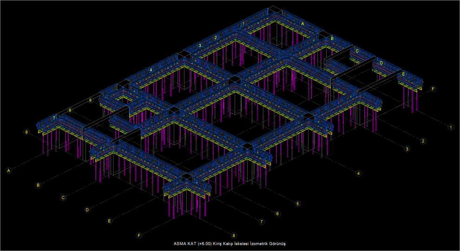Pick uncircled label 4 on blue beam

coord(151,70)
